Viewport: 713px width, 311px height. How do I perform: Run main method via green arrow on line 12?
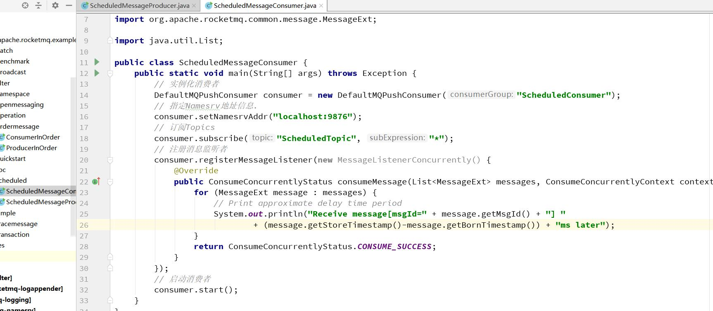click(x=97, y=73)
